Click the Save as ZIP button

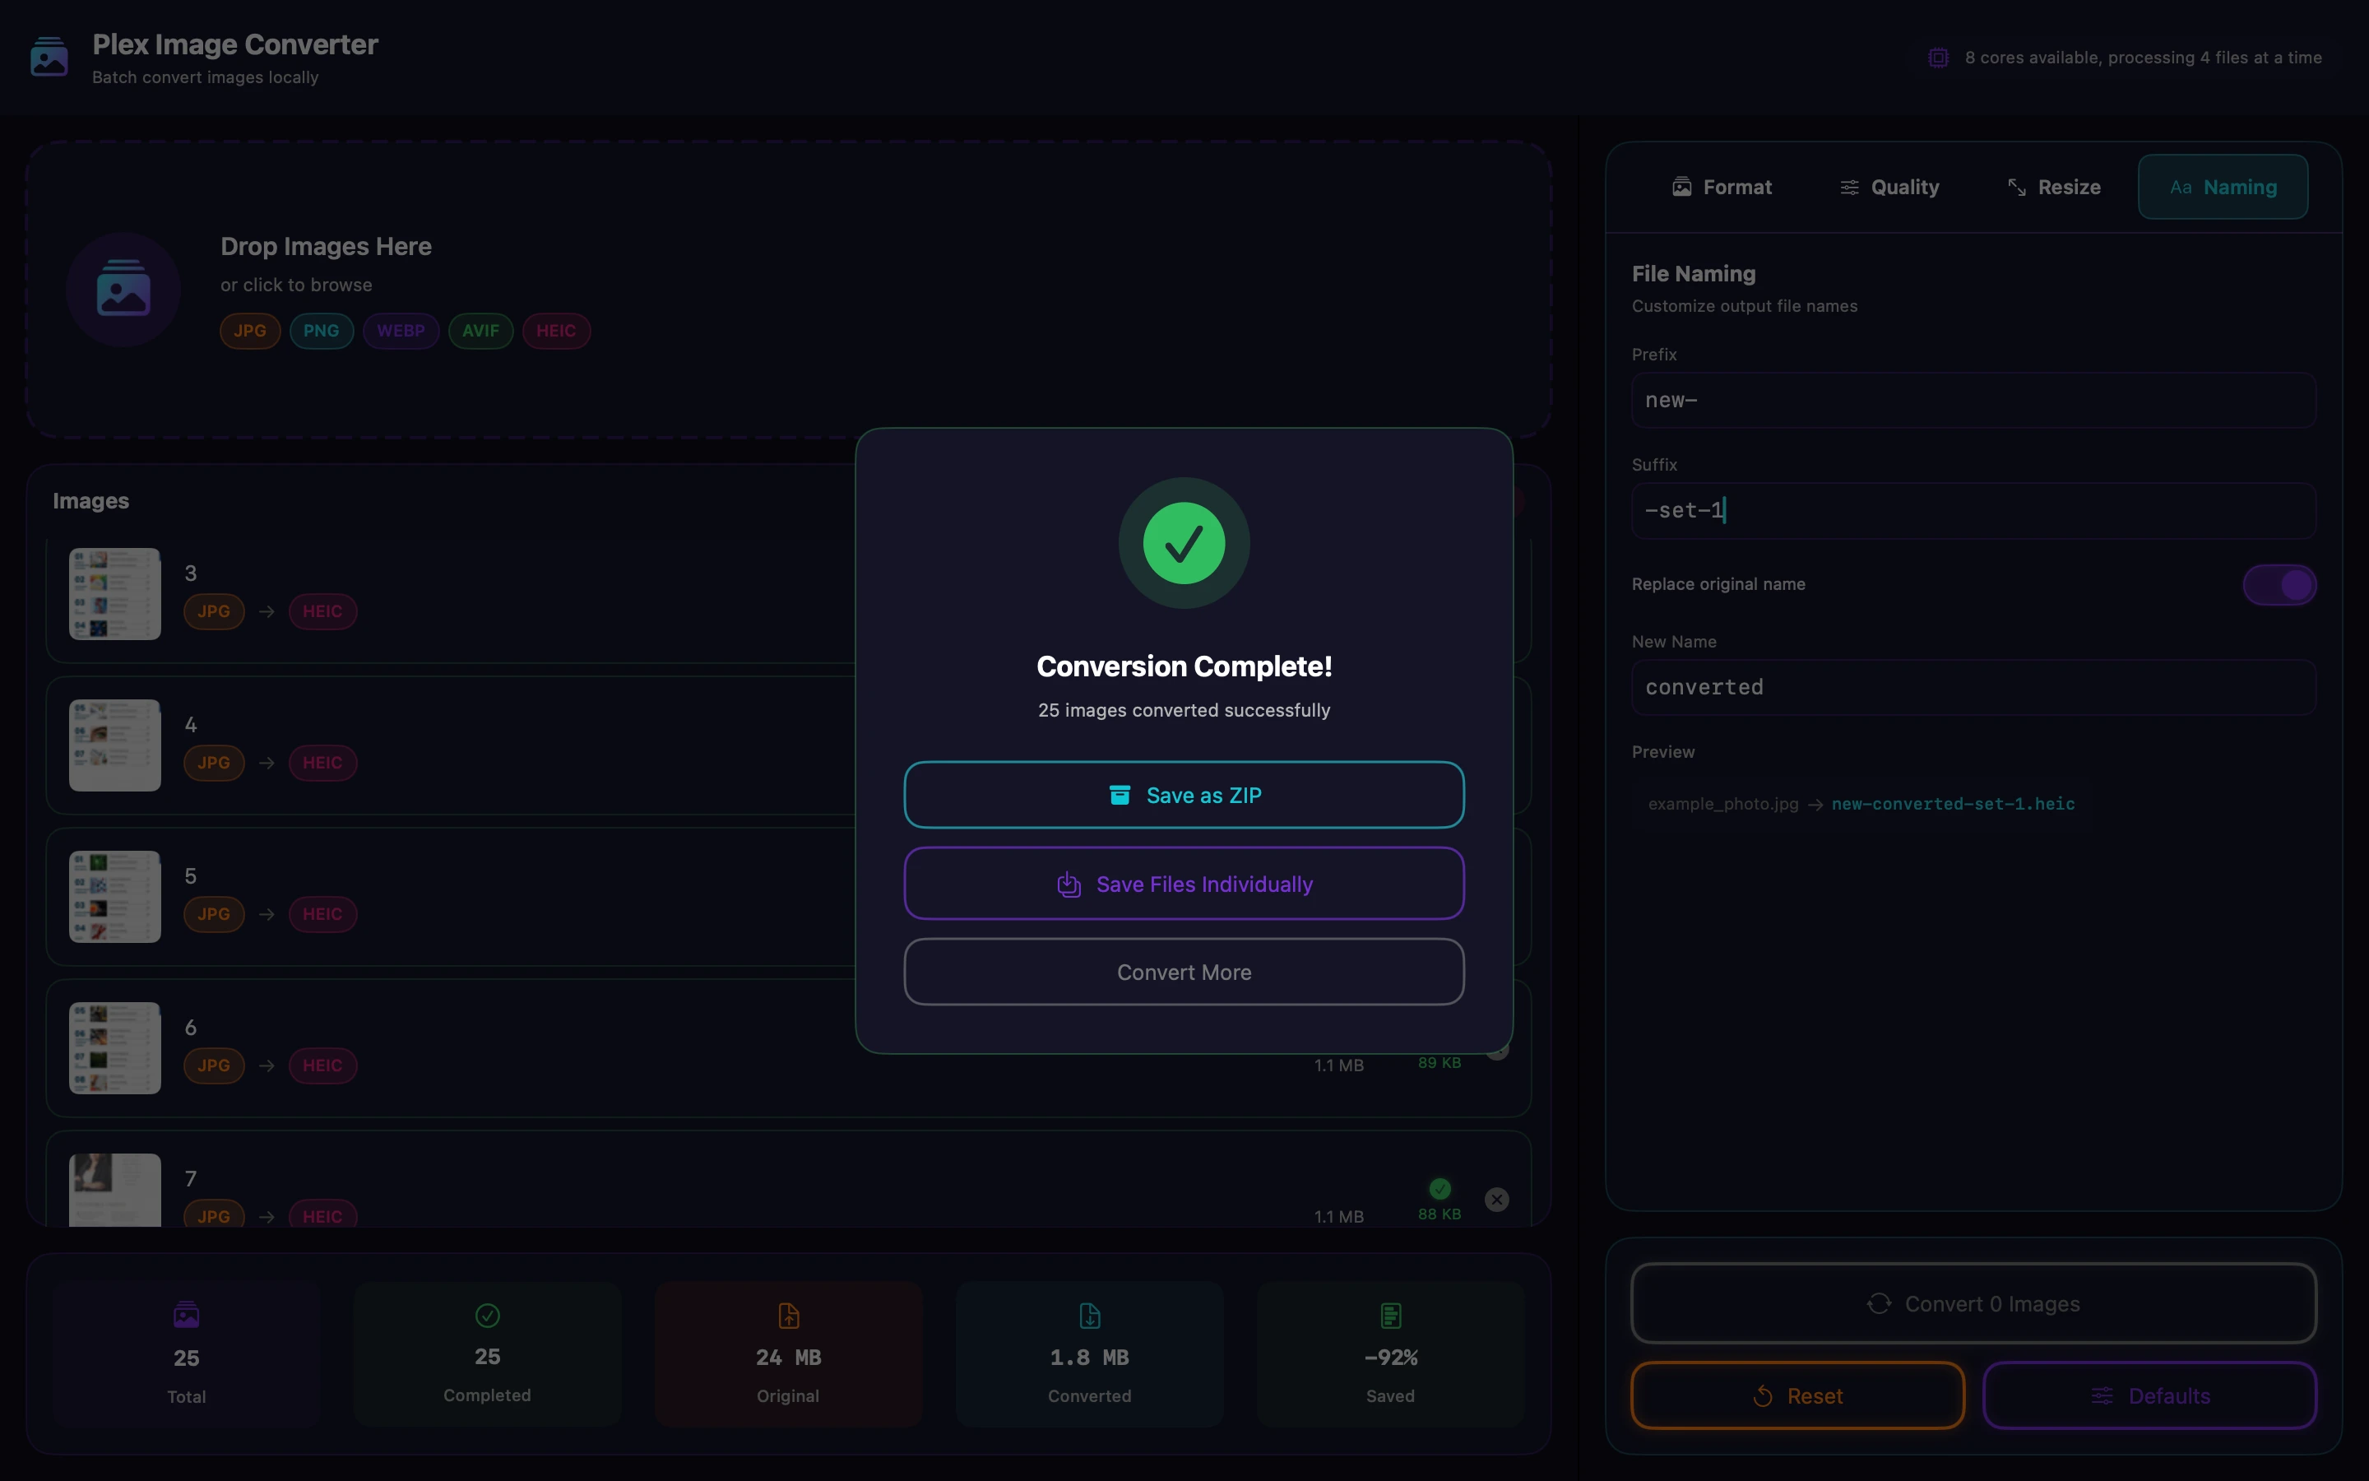tap(1184, 794)
